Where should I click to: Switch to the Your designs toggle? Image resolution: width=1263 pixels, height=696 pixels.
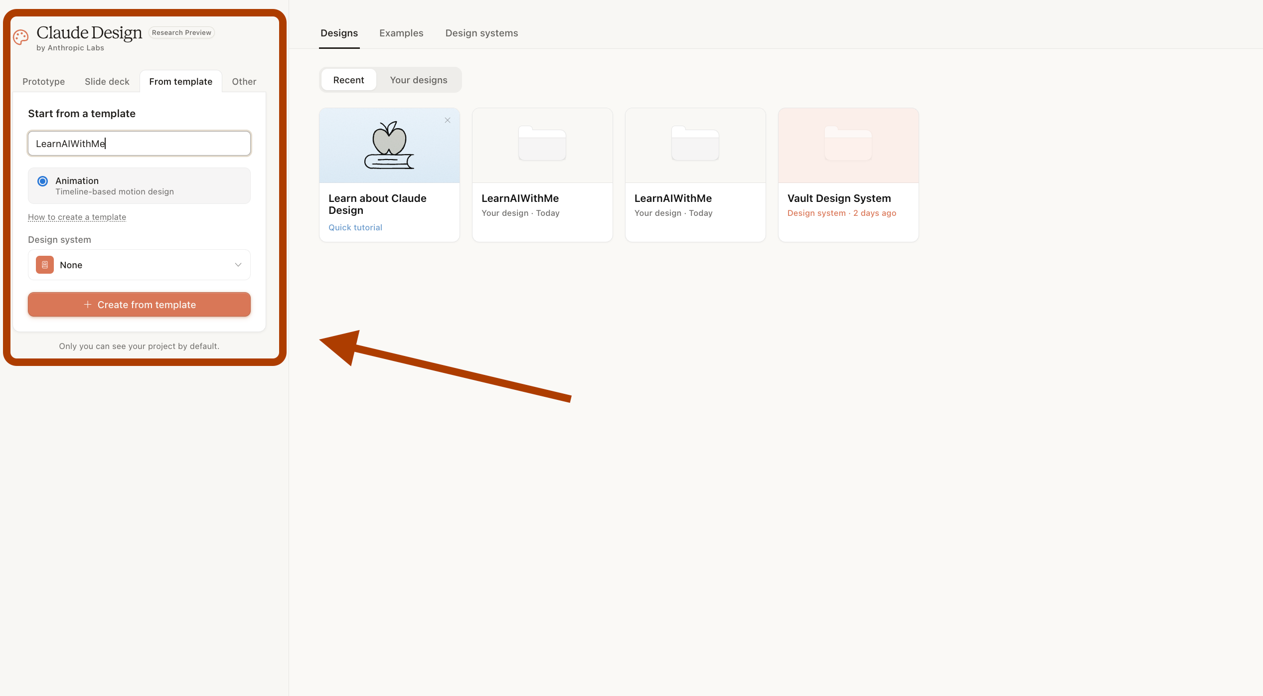[418, 80]
